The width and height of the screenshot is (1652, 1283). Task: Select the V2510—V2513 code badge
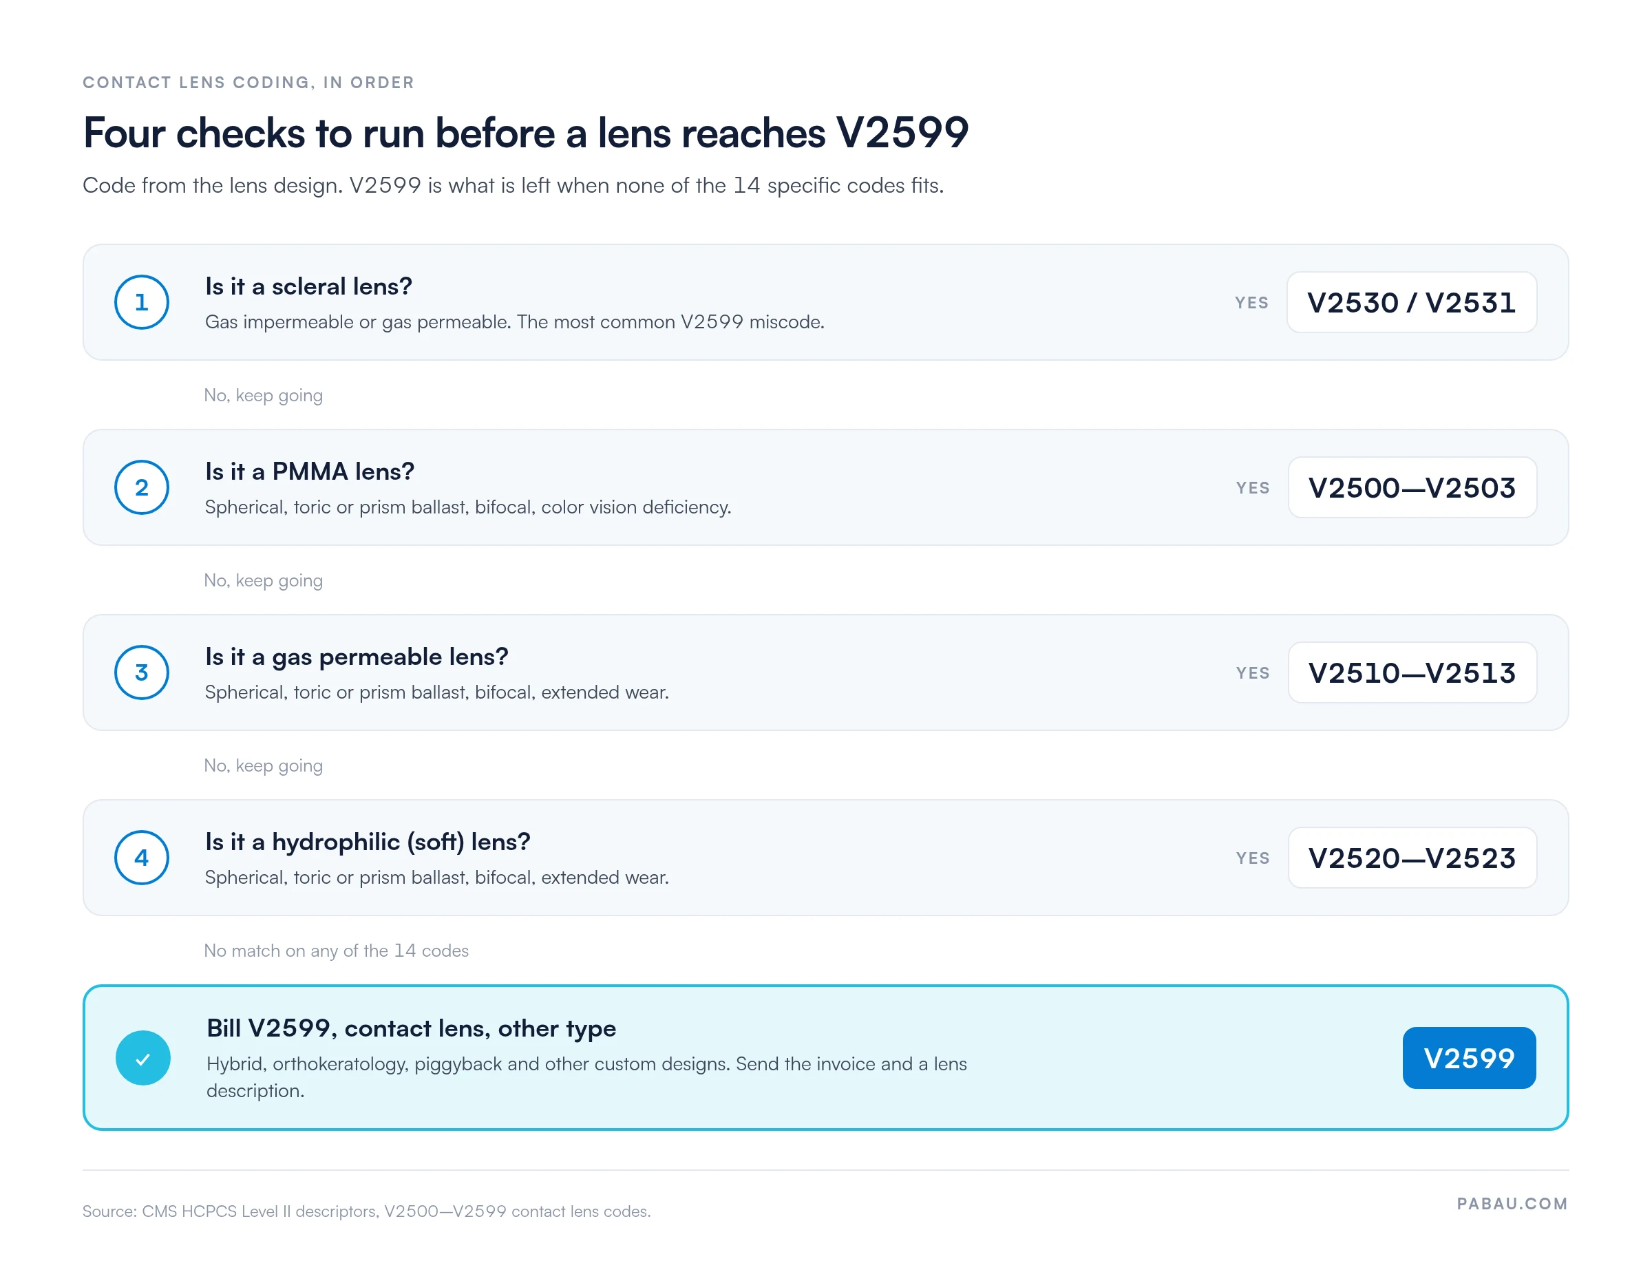[x=1412, y=672]
